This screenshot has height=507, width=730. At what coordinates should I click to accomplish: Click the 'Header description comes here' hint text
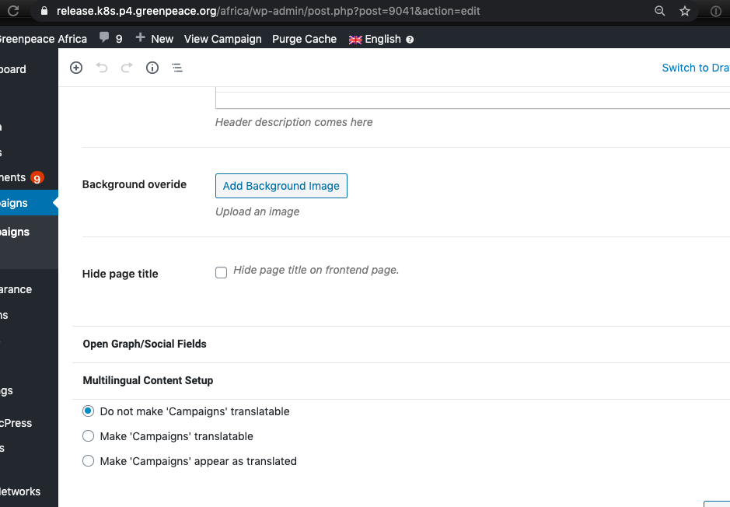(x=294, y=122)
